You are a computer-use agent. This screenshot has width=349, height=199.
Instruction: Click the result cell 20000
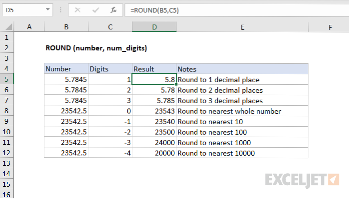click(154, 153)
